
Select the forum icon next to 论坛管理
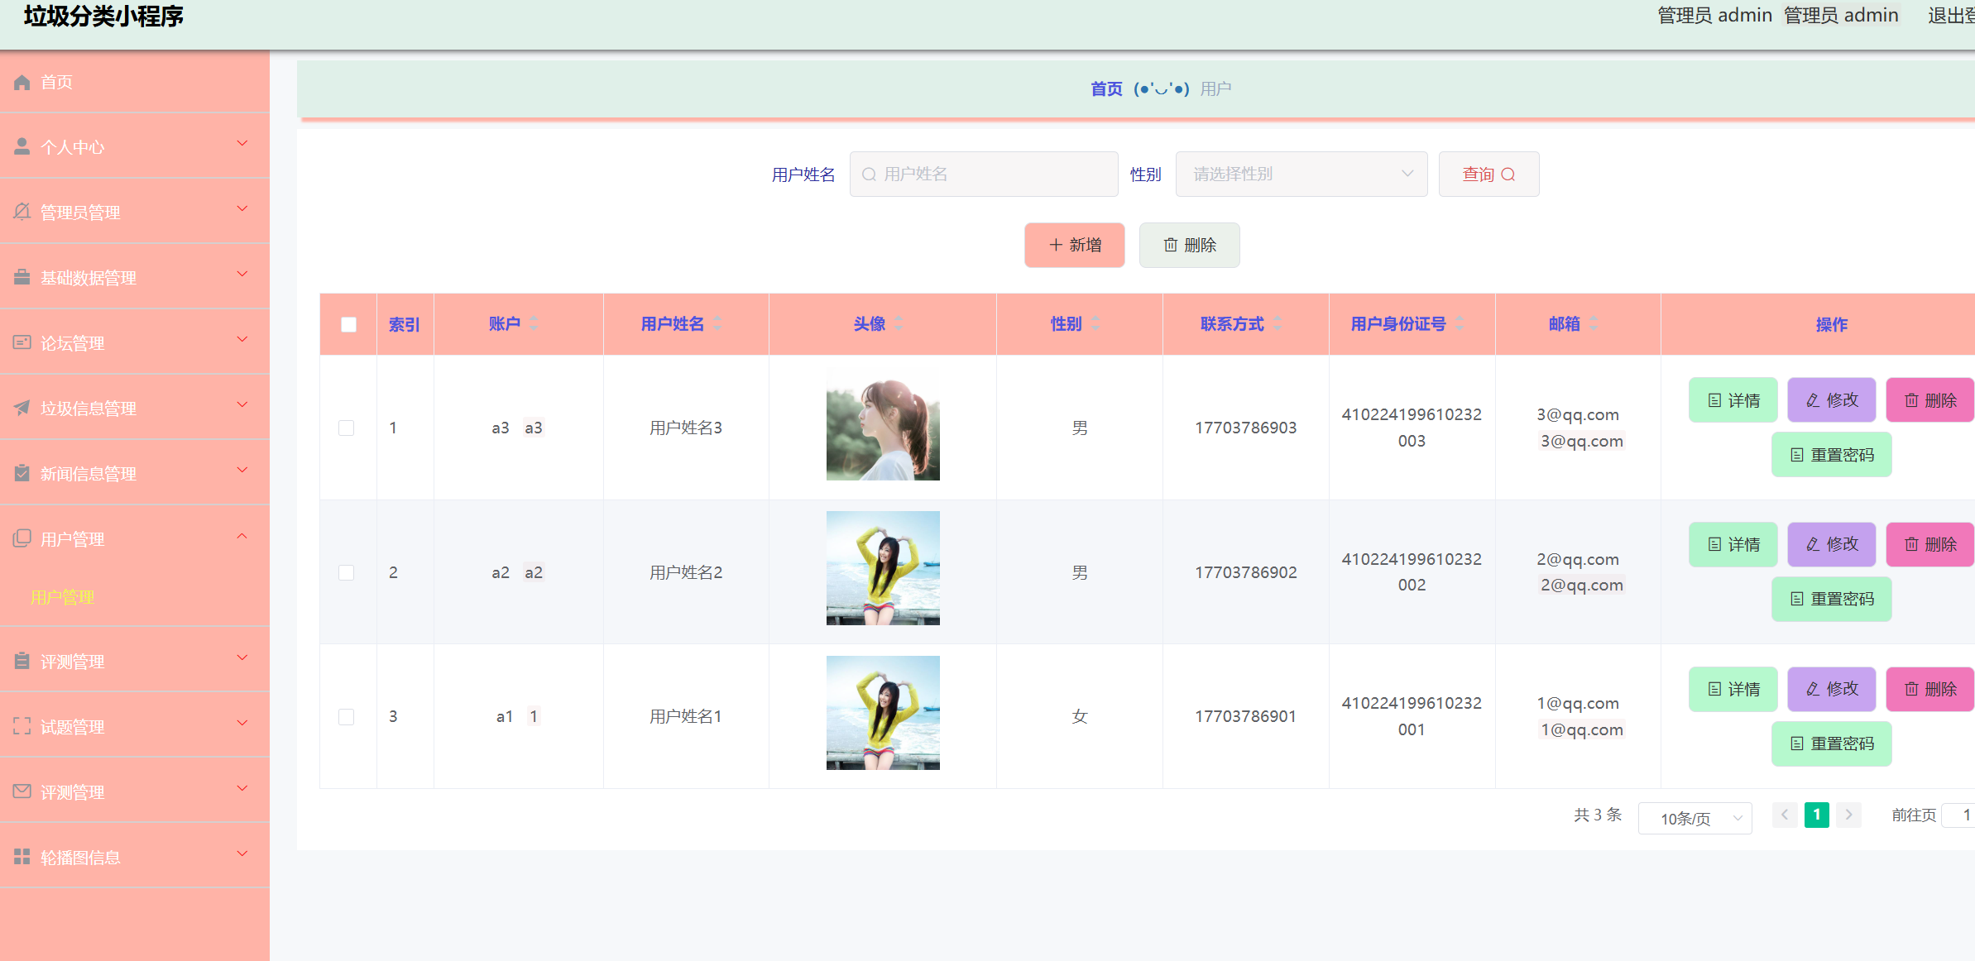coord(22,342)
